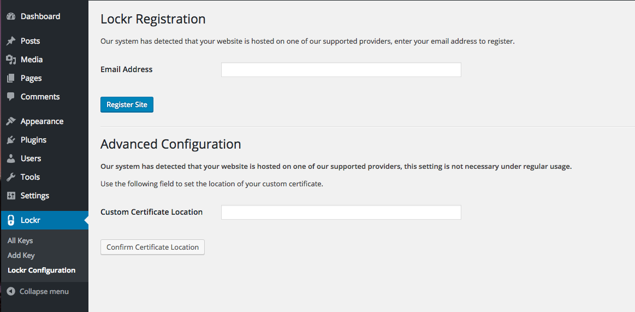Click the Collapse menu arrow icon
This screenshot has height=312, width=635.
(11, 291)
